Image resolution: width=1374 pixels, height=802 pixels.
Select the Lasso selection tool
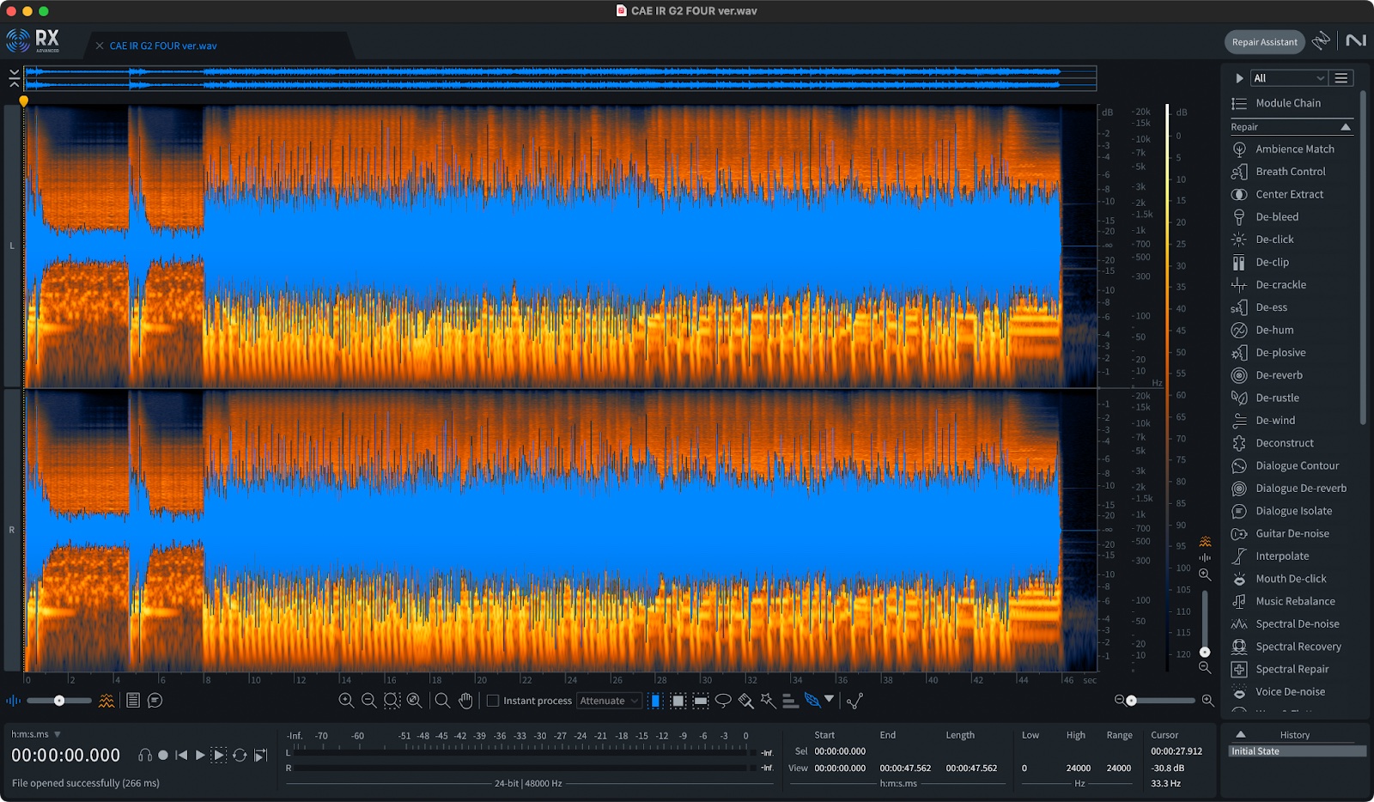pyautogui.click(x=723, y=701)
